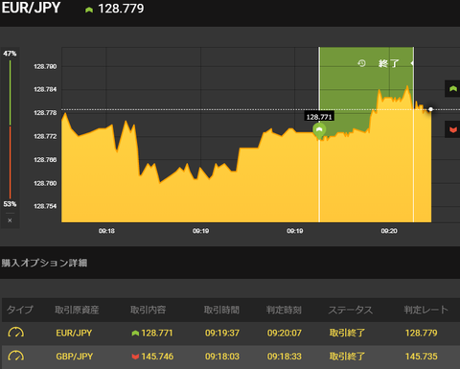Click the settlement rate 145.735

[x=422, y=357]
